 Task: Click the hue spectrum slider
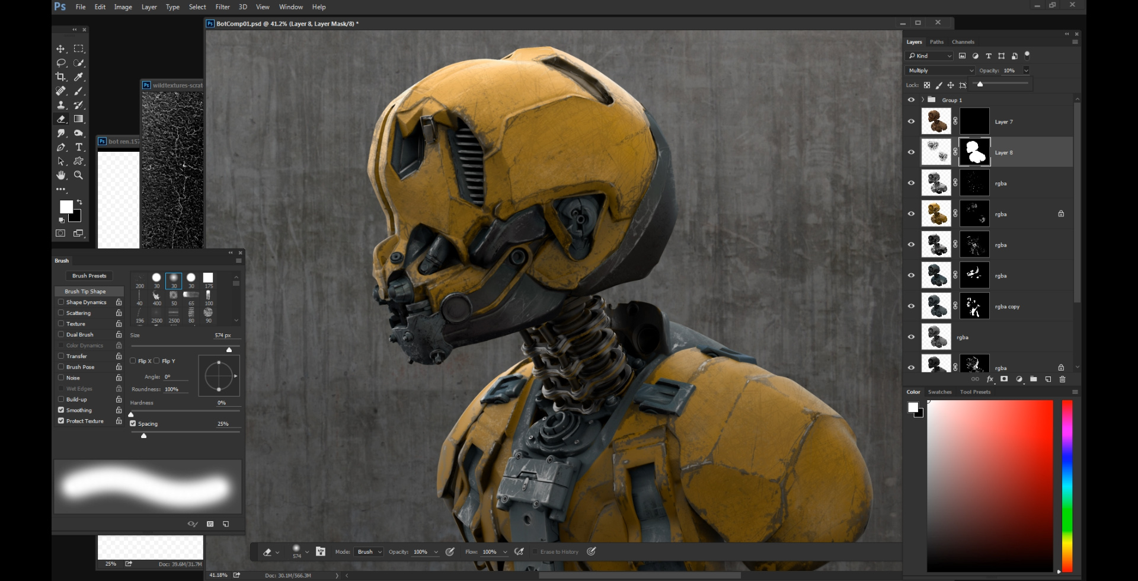[x=1067, y=486]
